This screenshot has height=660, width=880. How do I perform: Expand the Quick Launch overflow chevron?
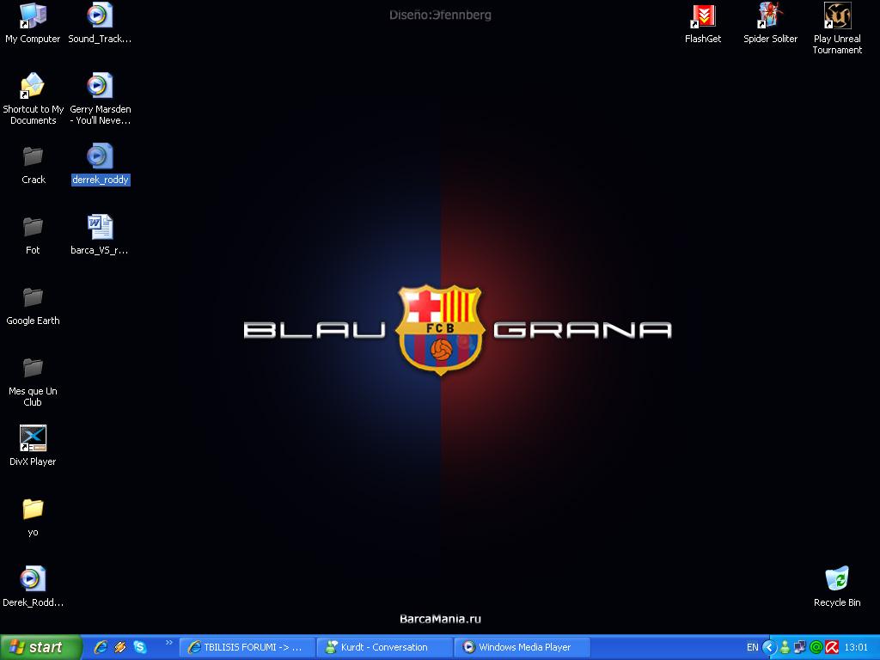tap(169, 643)
